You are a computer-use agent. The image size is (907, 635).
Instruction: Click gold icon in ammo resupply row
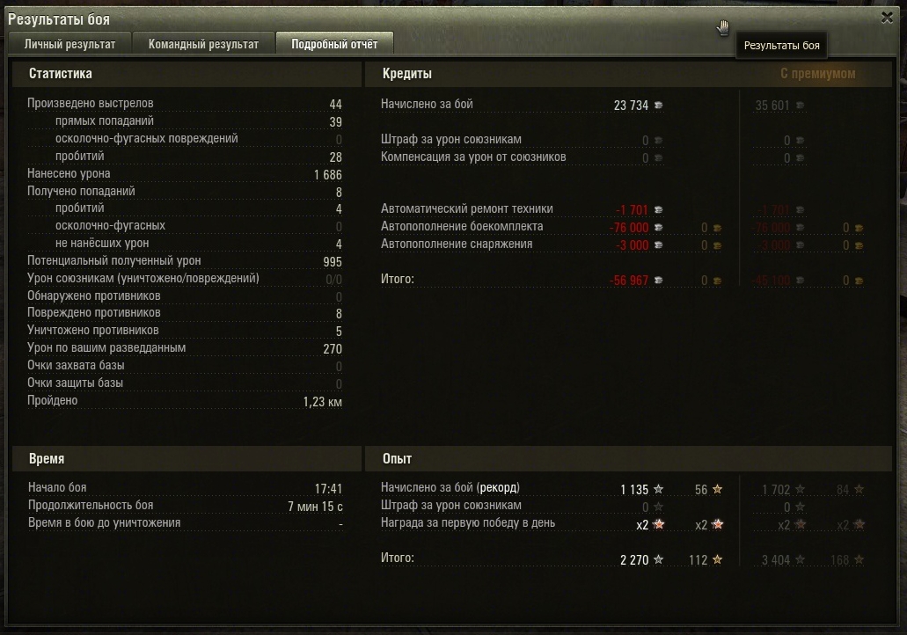pyautogui.click(x=717, y=229)
